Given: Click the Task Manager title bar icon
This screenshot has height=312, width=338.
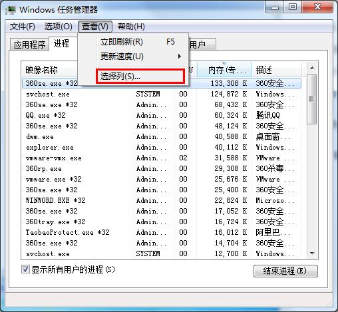Looking at the screenshot, I should [x=11, y=10].
